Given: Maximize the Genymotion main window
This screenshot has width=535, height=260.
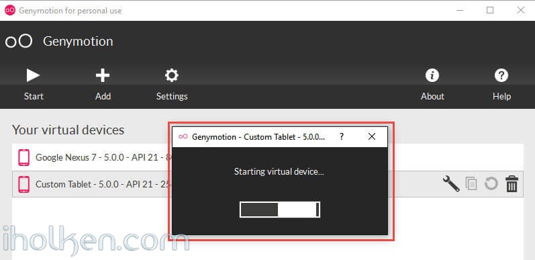Looking at the screenshot, I should 490,10.
